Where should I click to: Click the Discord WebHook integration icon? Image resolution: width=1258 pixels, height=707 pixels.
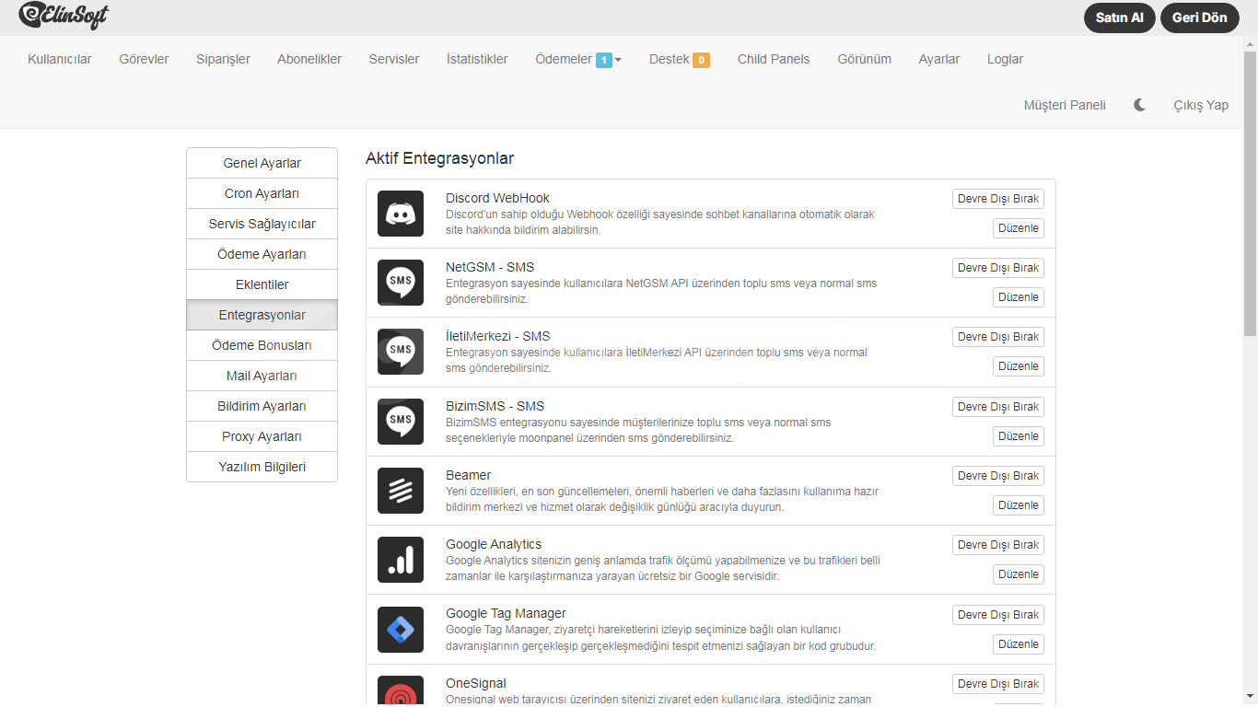tap(401, 214)
